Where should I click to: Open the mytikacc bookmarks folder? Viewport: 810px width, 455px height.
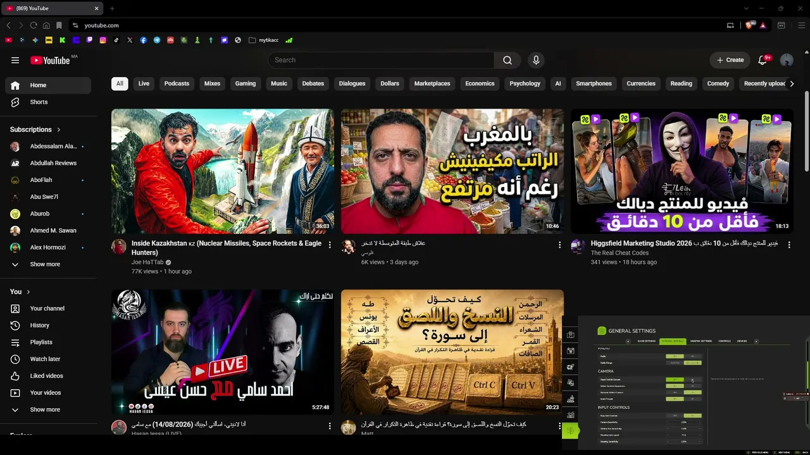[x=264, y=40]
